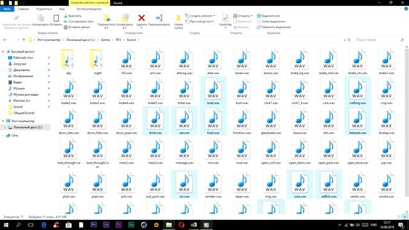Switch to the 'Вид' ribbon tab

click(62, 9)
